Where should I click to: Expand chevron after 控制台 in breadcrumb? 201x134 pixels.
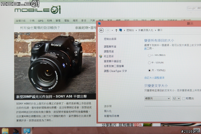(x=136, y=30)
